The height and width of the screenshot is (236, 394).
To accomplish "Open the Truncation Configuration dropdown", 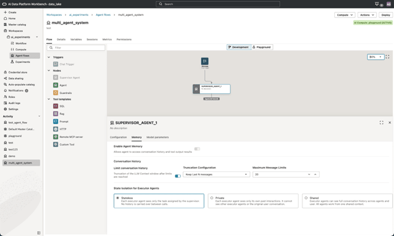I will point(216,174).
